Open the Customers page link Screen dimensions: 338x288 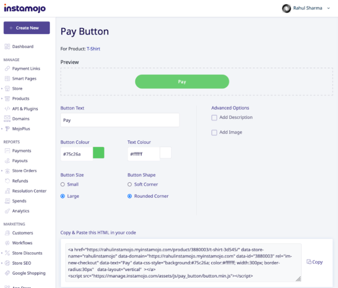[23, 233]
